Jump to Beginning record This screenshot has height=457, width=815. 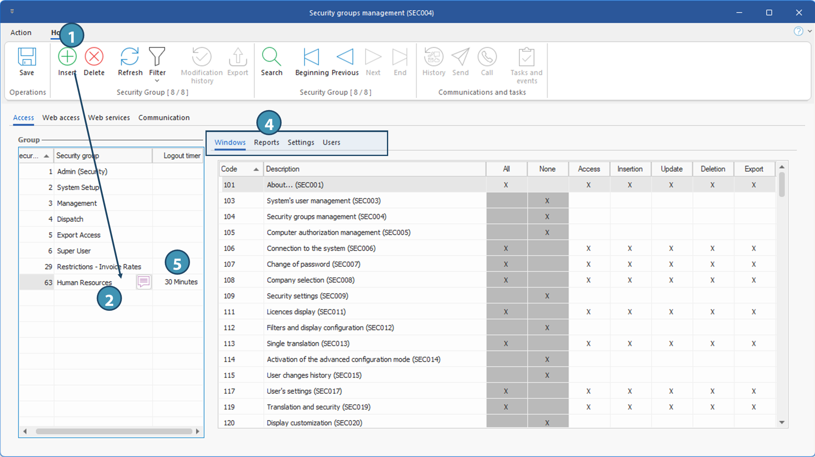(312, 57)
